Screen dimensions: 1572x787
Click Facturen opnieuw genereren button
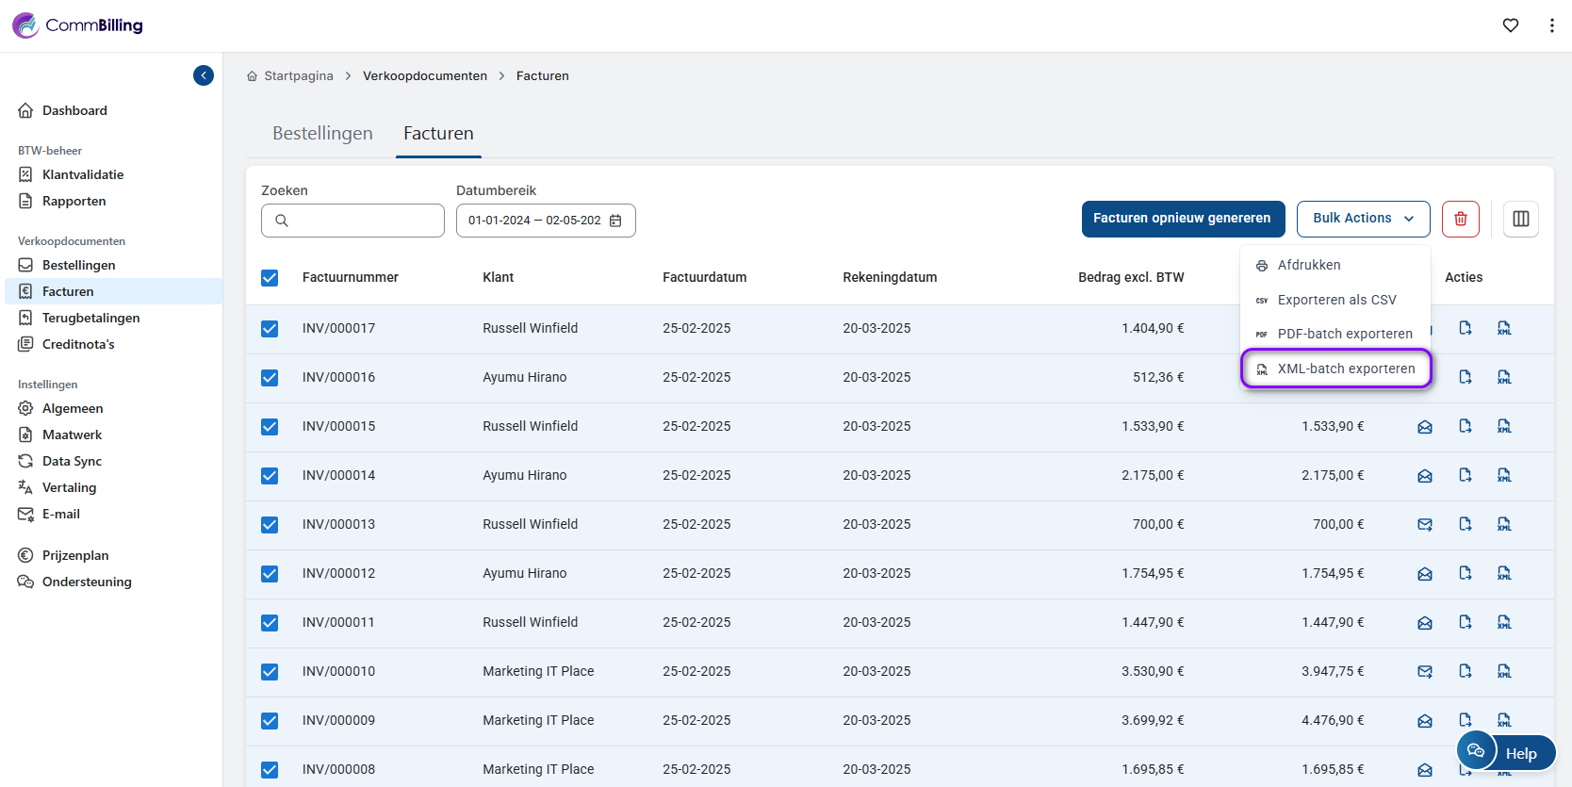1182,219
